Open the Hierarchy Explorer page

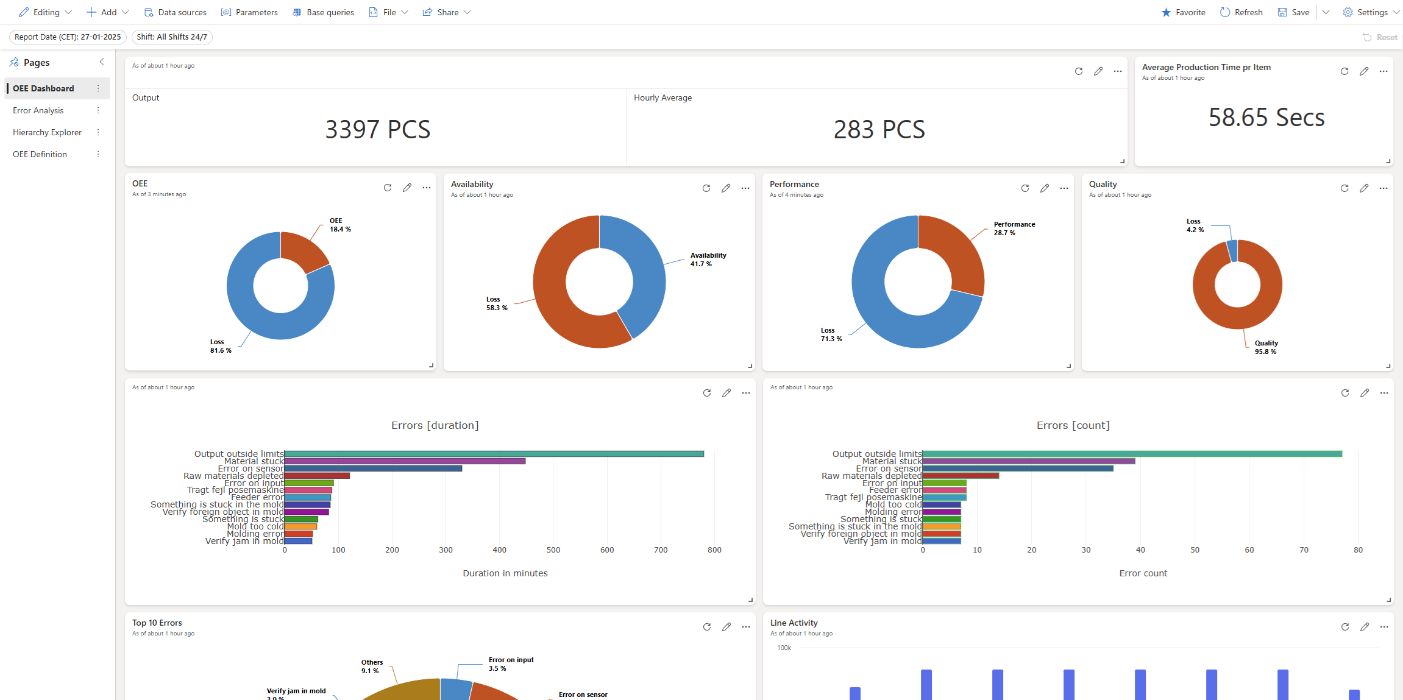coord(47,132)
